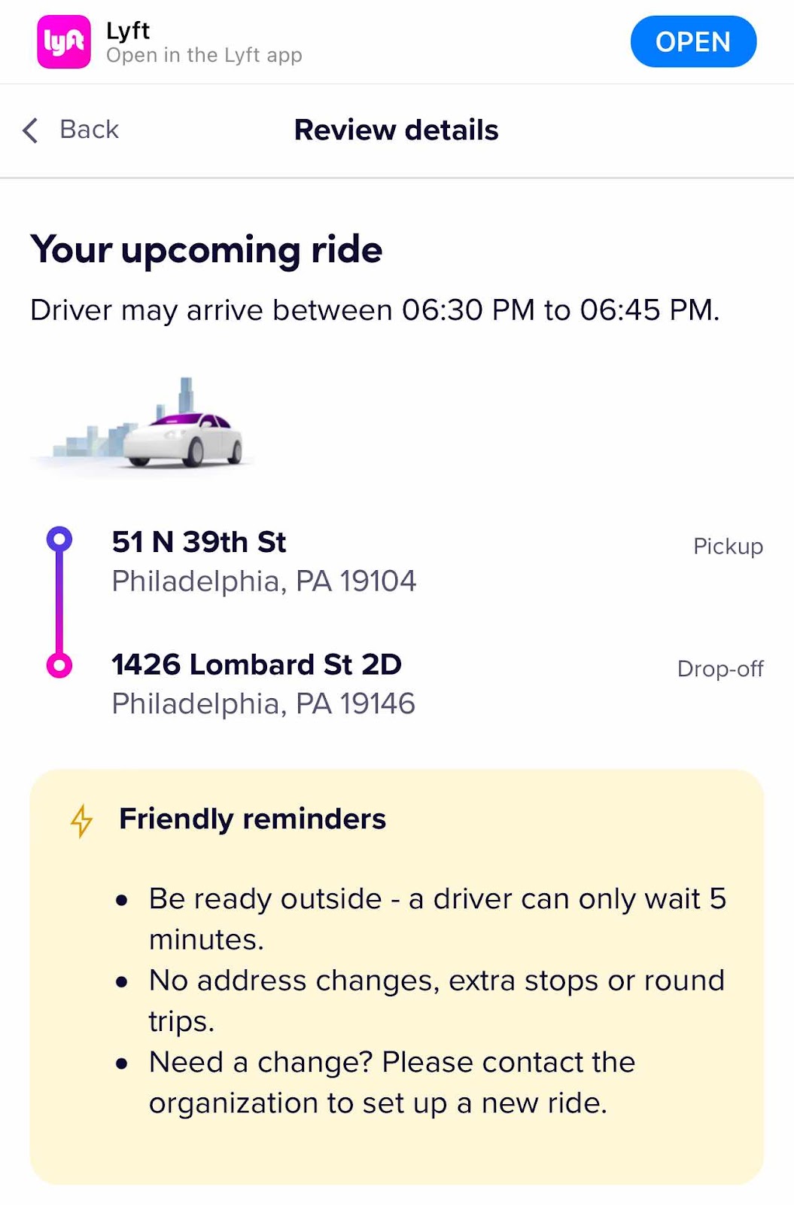Tap the Pickup label
794x1205 pixels.
728,546
